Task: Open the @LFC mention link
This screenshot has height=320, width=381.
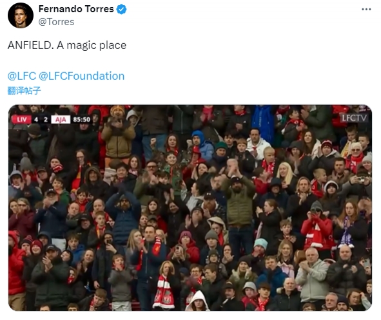Action: click(x=22, y=76)
